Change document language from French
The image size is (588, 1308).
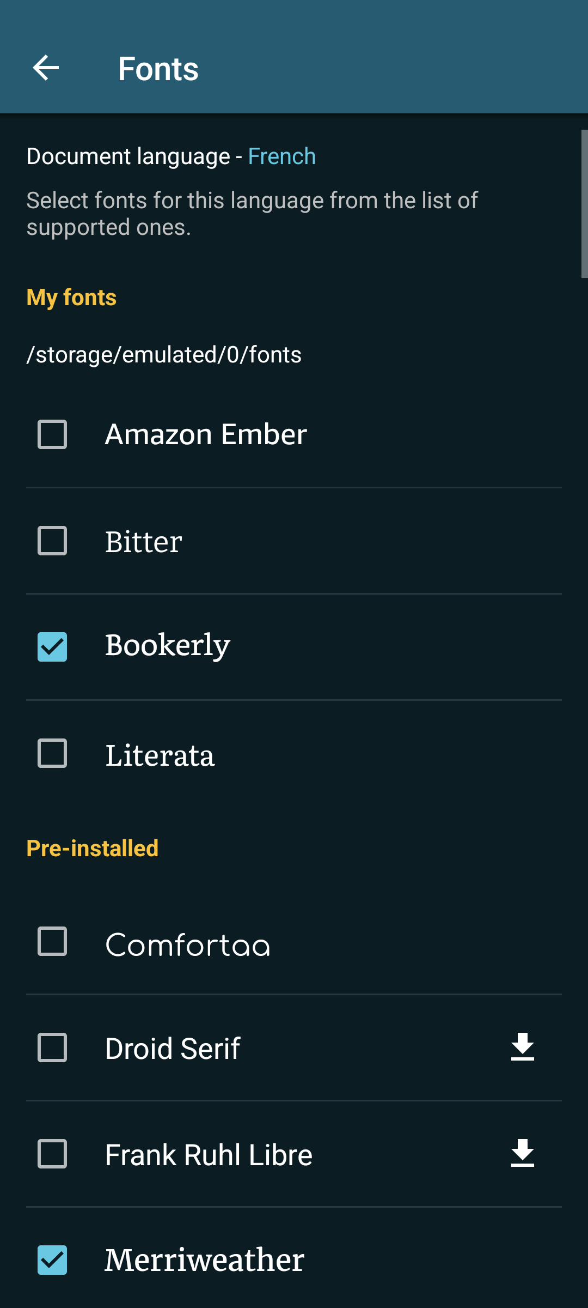[281, 156]
